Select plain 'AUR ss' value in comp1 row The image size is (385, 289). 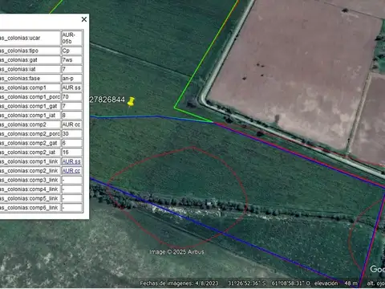(x=71, y=88)
